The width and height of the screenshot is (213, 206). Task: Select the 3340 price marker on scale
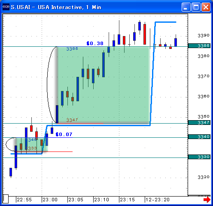point(199,137)
